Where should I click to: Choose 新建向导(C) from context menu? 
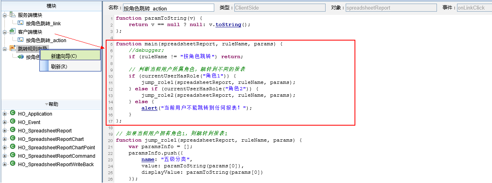coord(70,56)
